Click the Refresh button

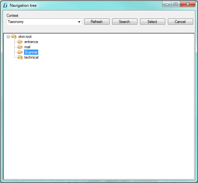coord(97,22)
